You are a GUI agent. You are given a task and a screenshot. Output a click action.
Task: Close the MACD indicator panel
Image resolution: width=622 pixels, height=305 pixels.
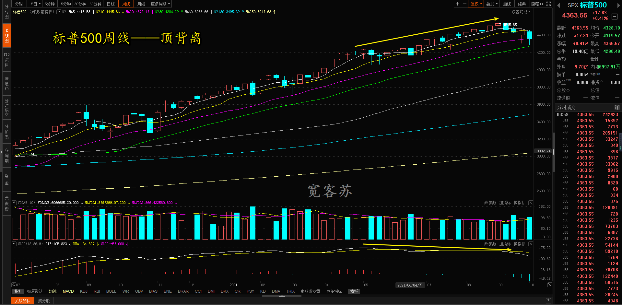click(531, 244)
